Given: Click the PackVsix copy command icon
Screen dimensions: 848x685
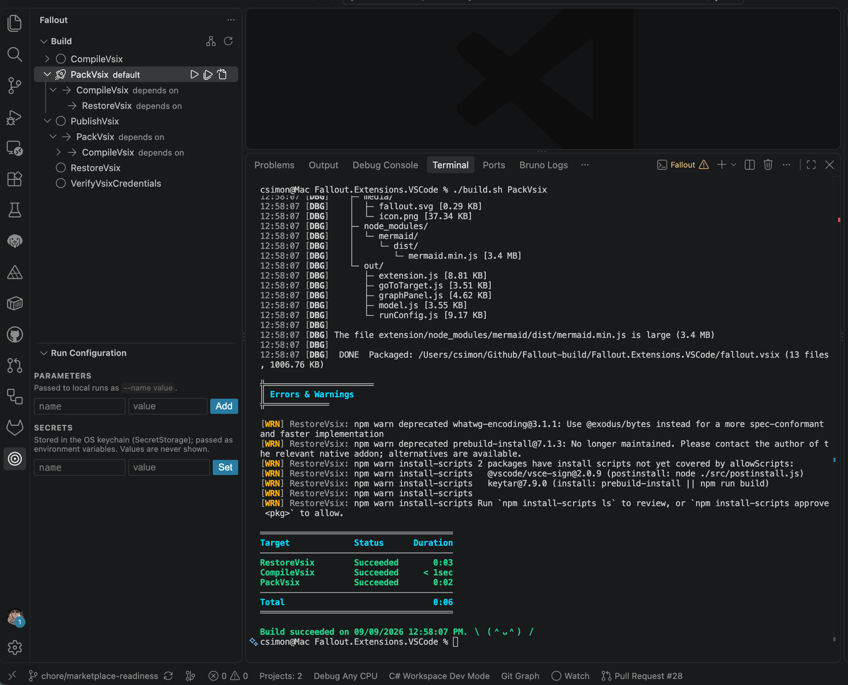Looking at the screenshot, I should 222,74.
